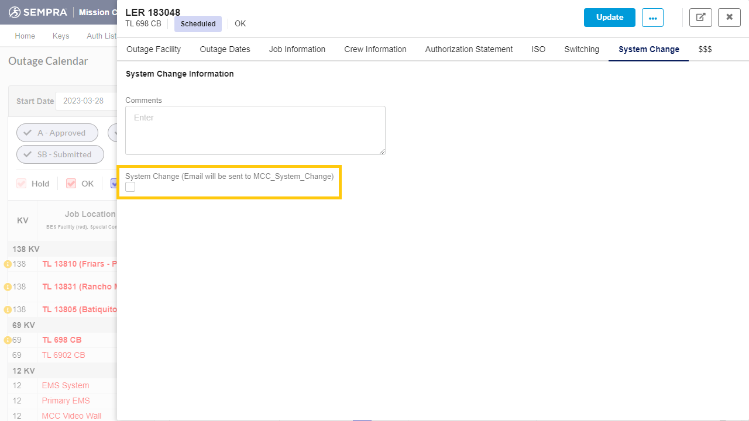This screenshot has height=421, width=749.
Task: Open the Start Date picker field
Action: tap(85, 101)
